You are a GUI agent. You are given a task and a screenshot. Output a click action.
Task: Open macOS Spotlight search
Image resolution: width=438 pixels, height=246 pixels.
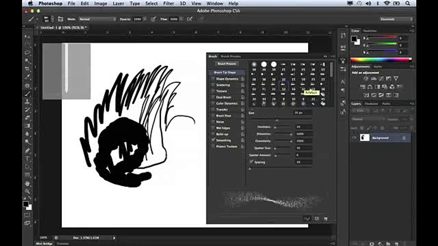(408, 3)
